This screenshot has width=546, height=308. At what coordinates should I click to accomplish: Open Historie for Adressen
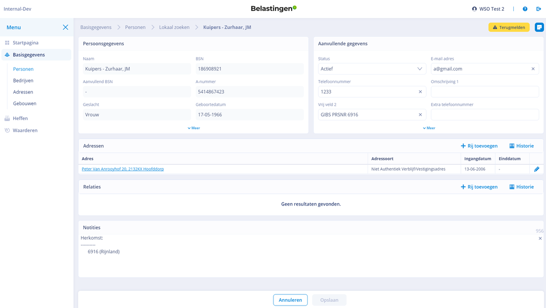click(x=522, y=146)
